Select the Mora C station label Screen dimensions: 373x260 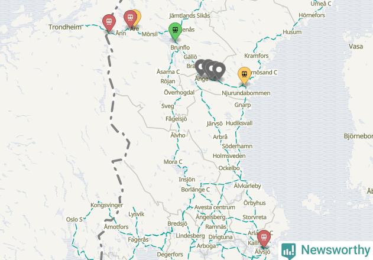[173, 162]
